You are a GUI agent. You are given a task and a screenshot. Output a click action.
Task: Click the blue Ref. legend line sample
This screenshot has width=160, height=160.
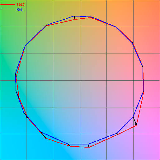tap(8, 10)
